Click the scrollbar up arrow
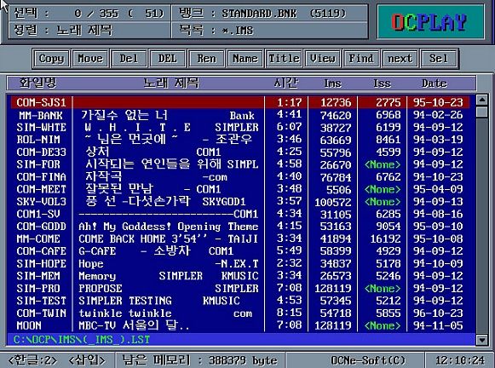The width and height of the screenshot is (495, 368). tap(482, 101)
